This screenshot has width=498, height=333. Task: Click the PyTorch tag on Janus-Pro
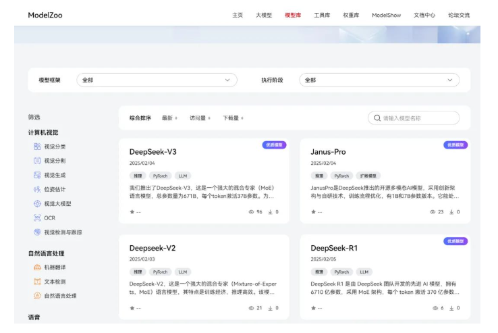pyautogui.click(x=341, y=176)
